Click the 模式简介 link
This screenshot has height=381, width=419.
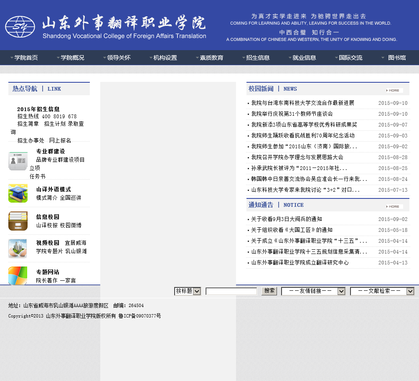point(47,198)
